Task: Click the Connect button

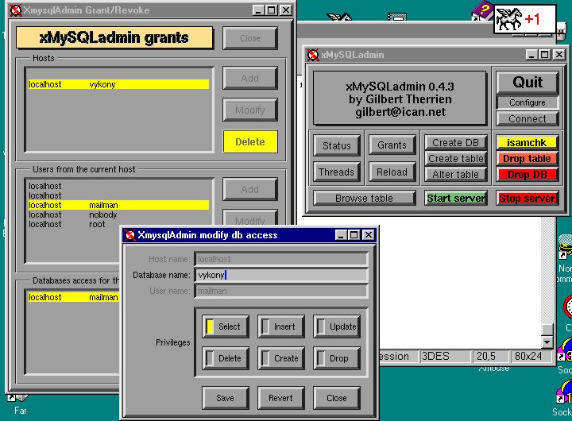Action: [x=528, y=118]
